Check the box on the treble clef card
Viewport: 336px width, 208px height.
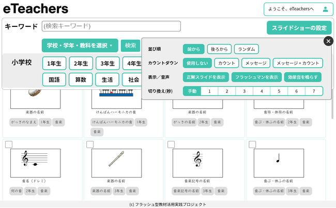pos(171,145)
